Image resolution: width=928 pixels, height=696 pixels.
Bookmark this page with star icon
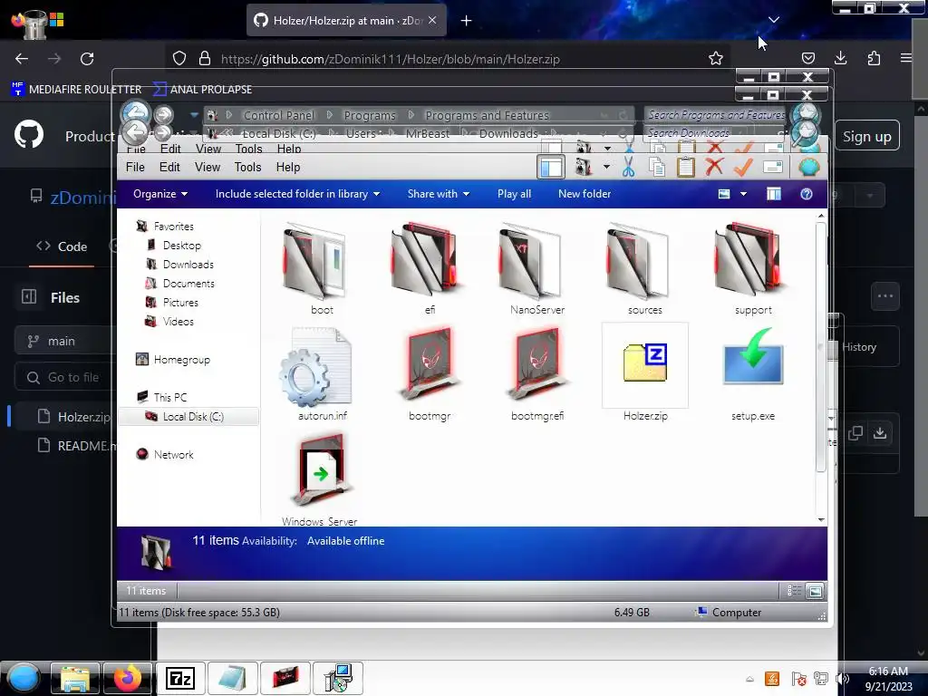pyautogui.click(x=716, y=58)
